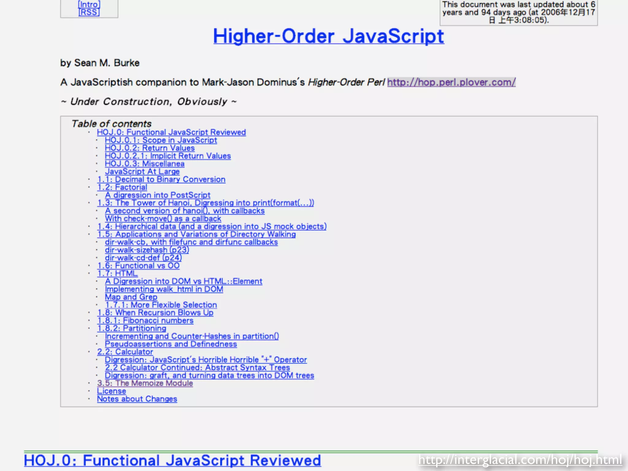Open HOJ.0.3: Miscellanea
This screenshot has width=628, height=471.
144,164
